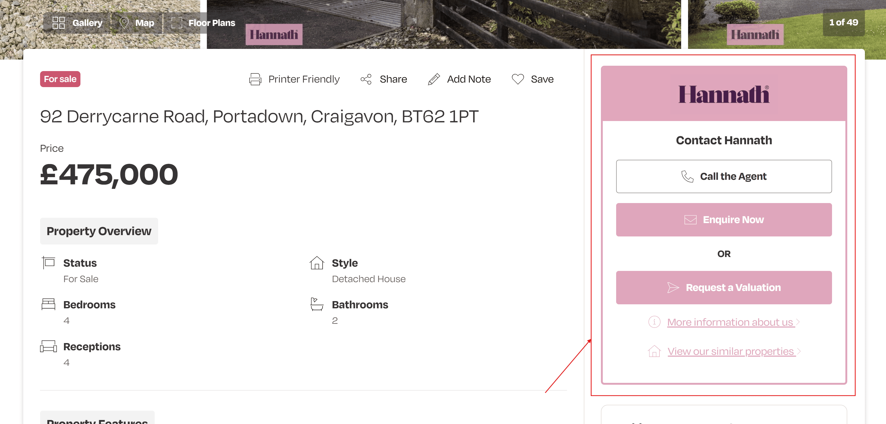Click the Detached House style value
This screenshot has width=886, height=424.
(369, 279)
